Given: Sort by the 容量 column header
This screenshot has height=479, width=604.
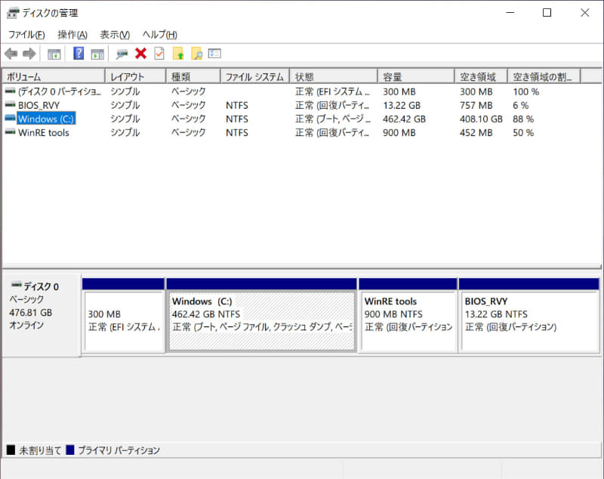Looking at the screenshot, I should (x=417, y=77).
